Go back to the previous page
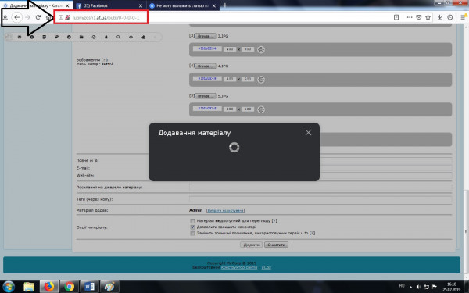469x293 pixels. [x=17, y=17]
